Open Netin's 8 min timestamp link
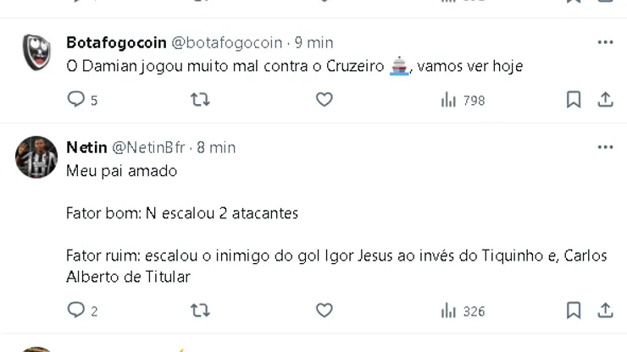The height and width of the screenshot is (352, 627). [x=216, y=147]
